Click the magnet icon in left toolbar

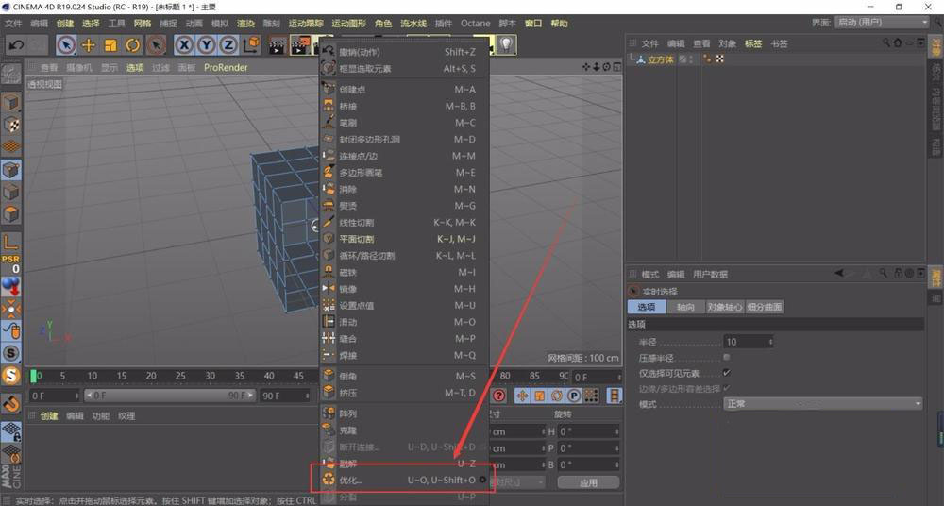11,404
